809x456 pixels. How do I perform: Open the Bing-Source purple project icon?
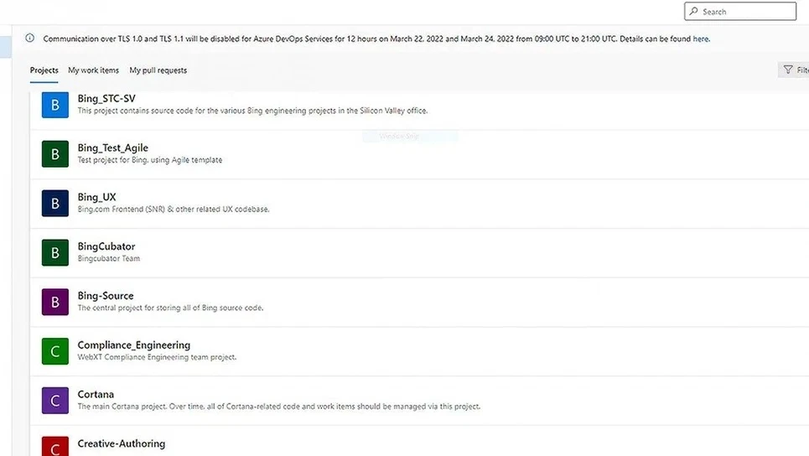tap(55, 302)
